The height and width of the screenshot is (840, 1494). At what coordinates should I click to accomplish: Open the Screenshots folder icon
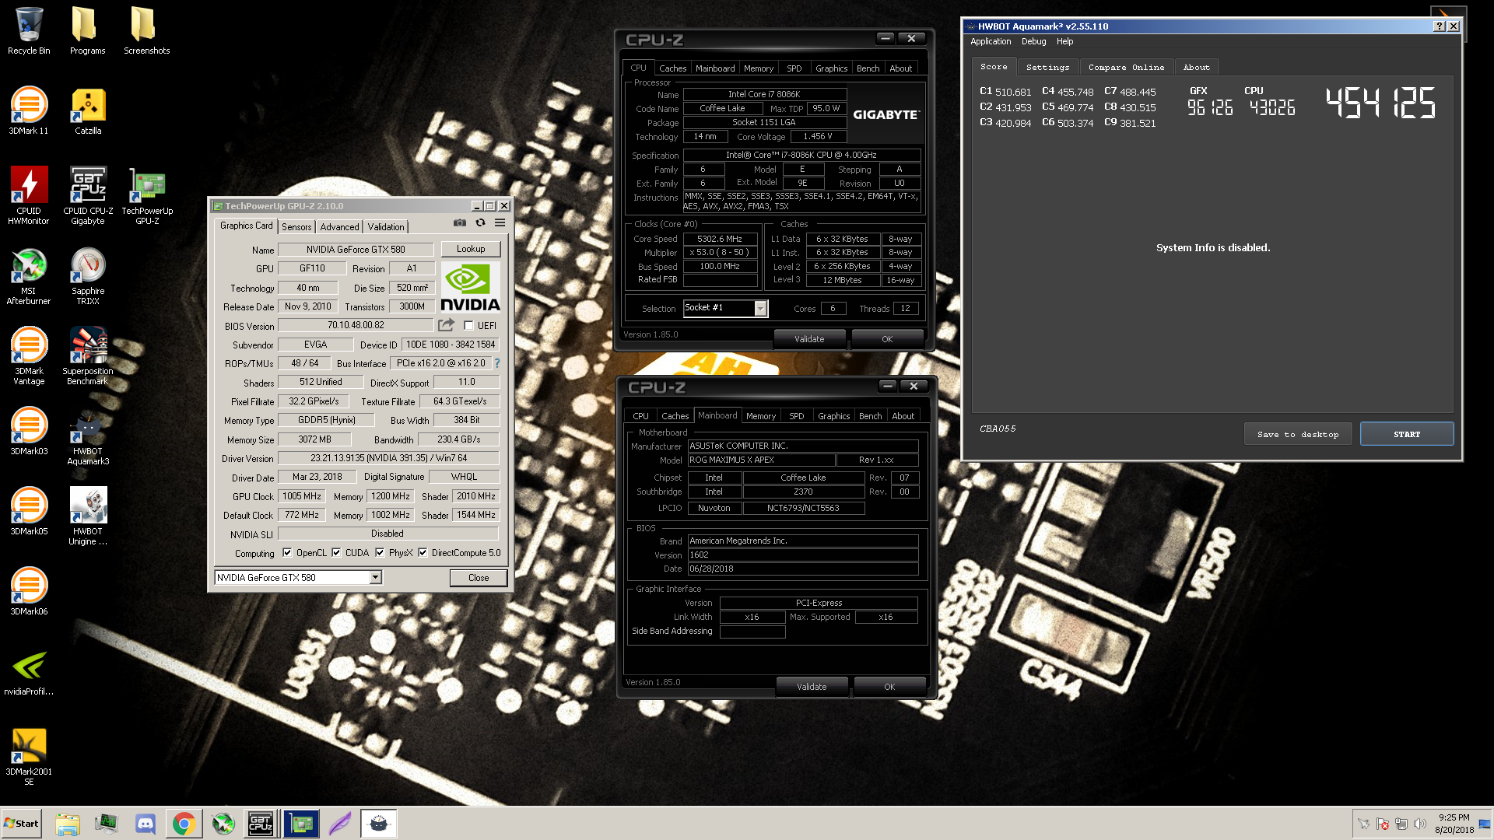(x=146, y=31)
